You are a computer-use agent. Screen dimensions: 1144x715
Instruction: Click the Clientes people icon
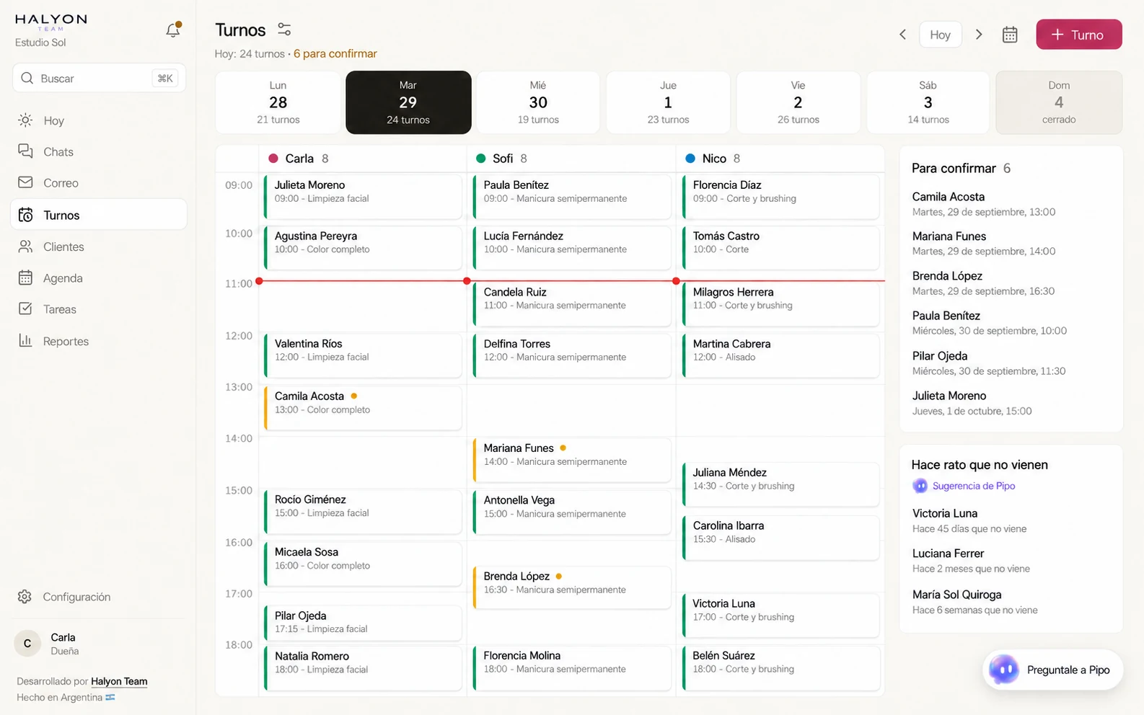(x=25, y=247)
